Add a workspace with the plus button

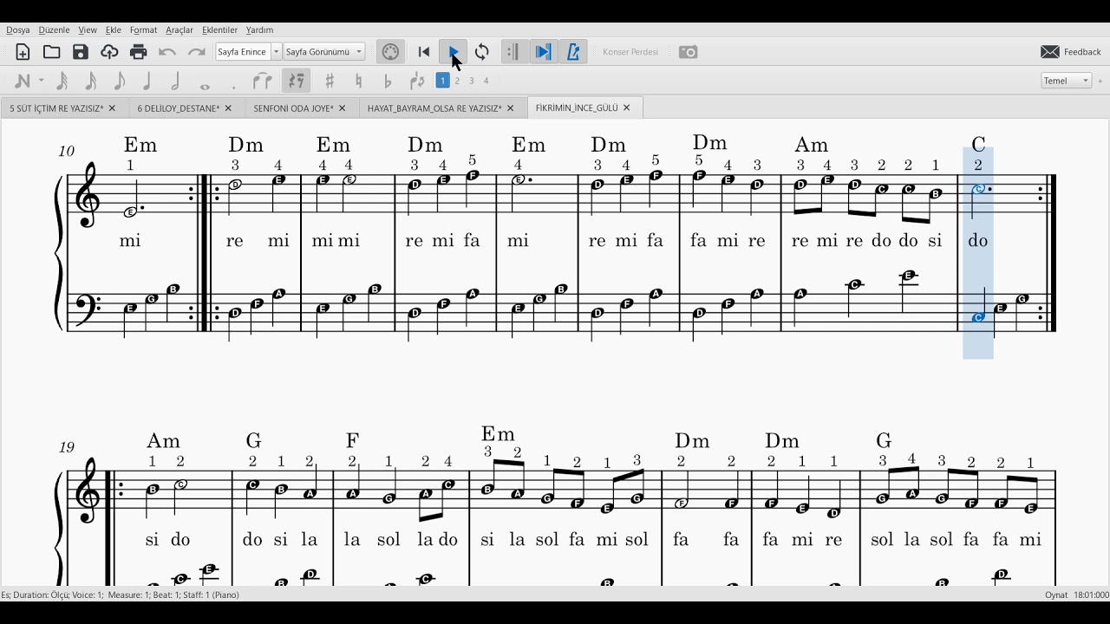1100,81
